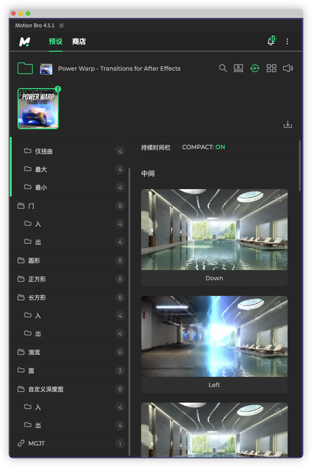Expand the 自定义深度图 category folder

coord(69,389)
